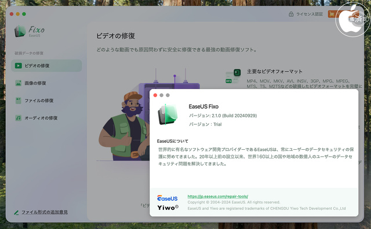This screenshot has width=371, height=229.
Task: Open the jp.easeus.com/repair-tools link
Action: [x=218, y=197]
